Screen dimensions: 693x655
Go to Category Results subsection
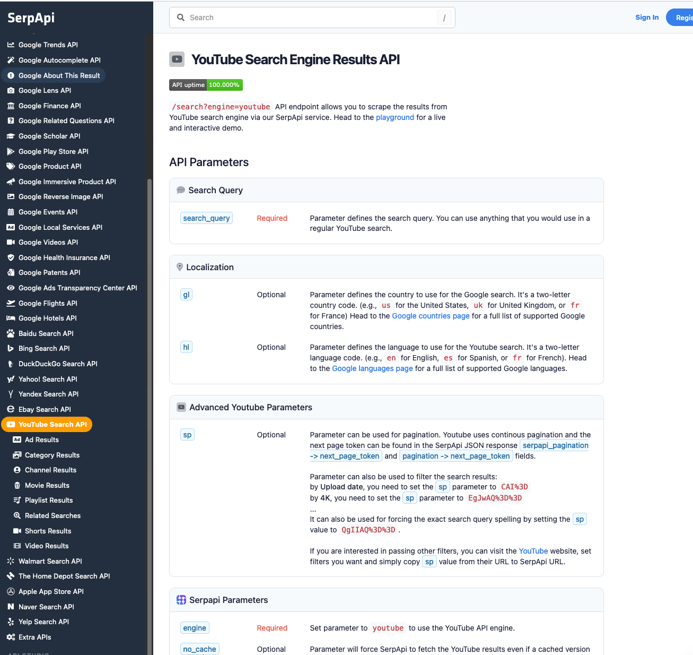point(52,455)
